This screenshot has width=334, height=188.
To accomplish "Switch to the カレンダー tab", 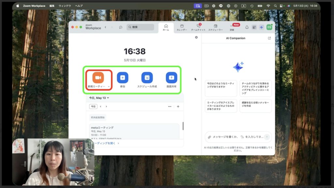I will 182,27.
